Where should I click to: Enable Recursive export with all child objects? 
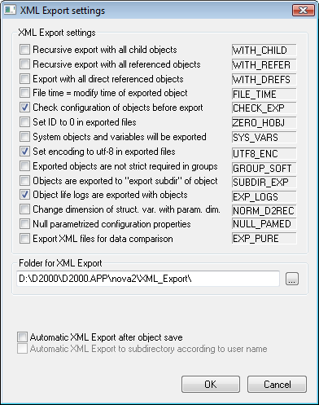click(x=24, y=50)
